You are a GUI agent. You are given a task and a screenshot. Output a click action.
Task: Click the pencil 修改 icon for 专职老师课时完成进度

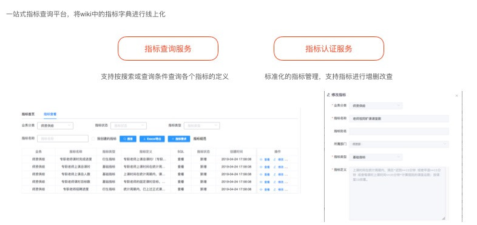(x=275, y=160)
